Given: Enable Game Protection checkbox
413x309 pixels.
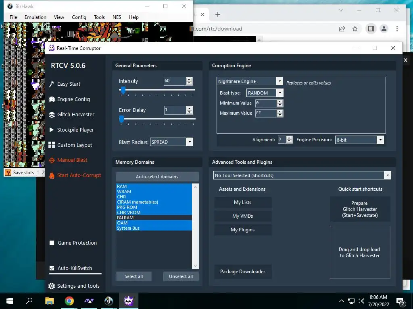Looking at the screenshot, I should click(52, 243).
